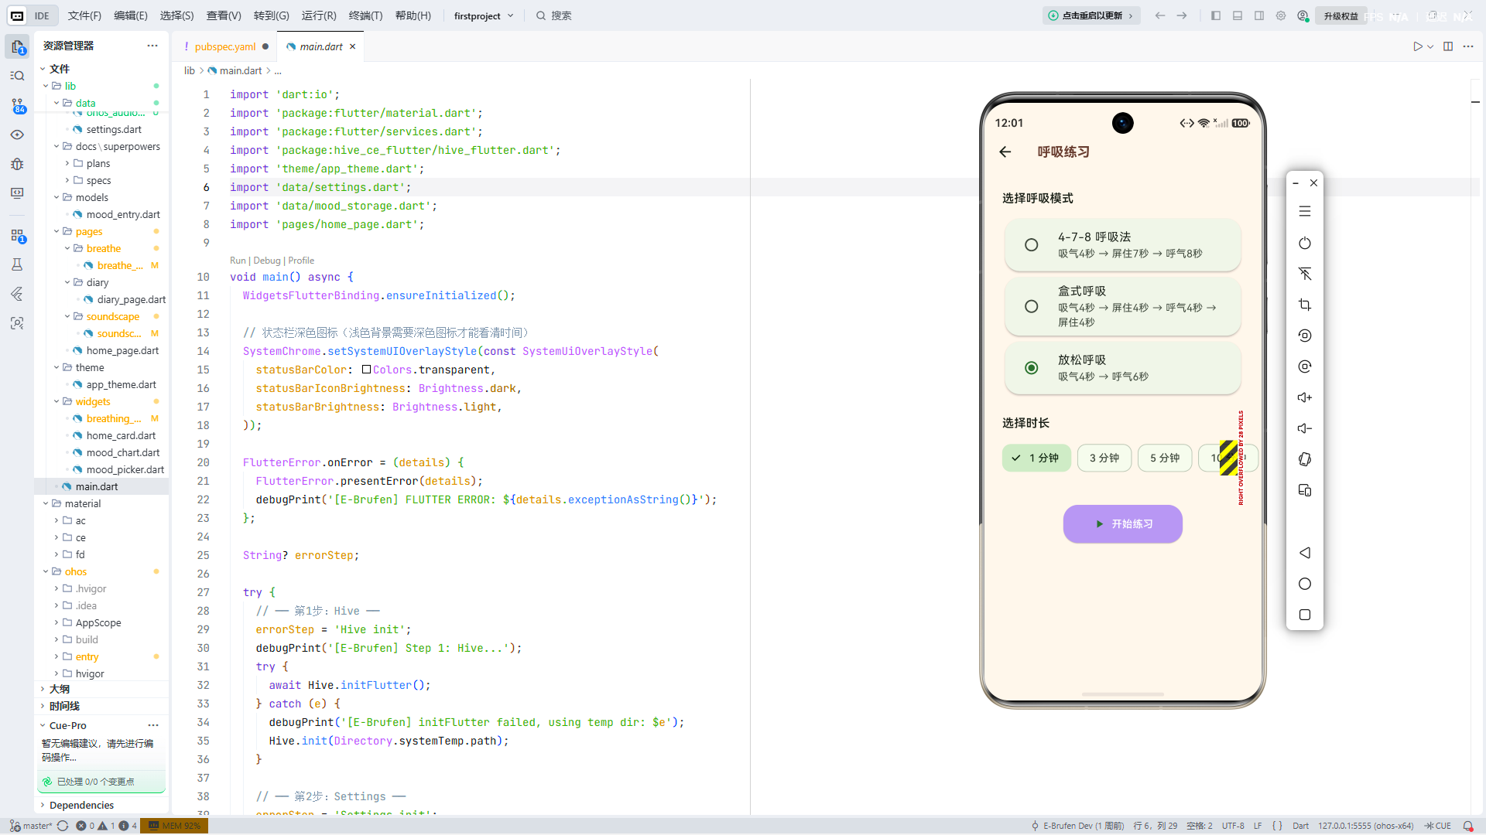Click sync changes icon in status bar
1486x835 pixels.
63,826
